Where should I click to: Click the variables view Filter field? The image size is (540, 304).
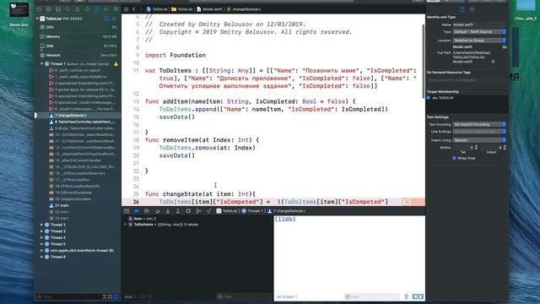tap(245, 296)
